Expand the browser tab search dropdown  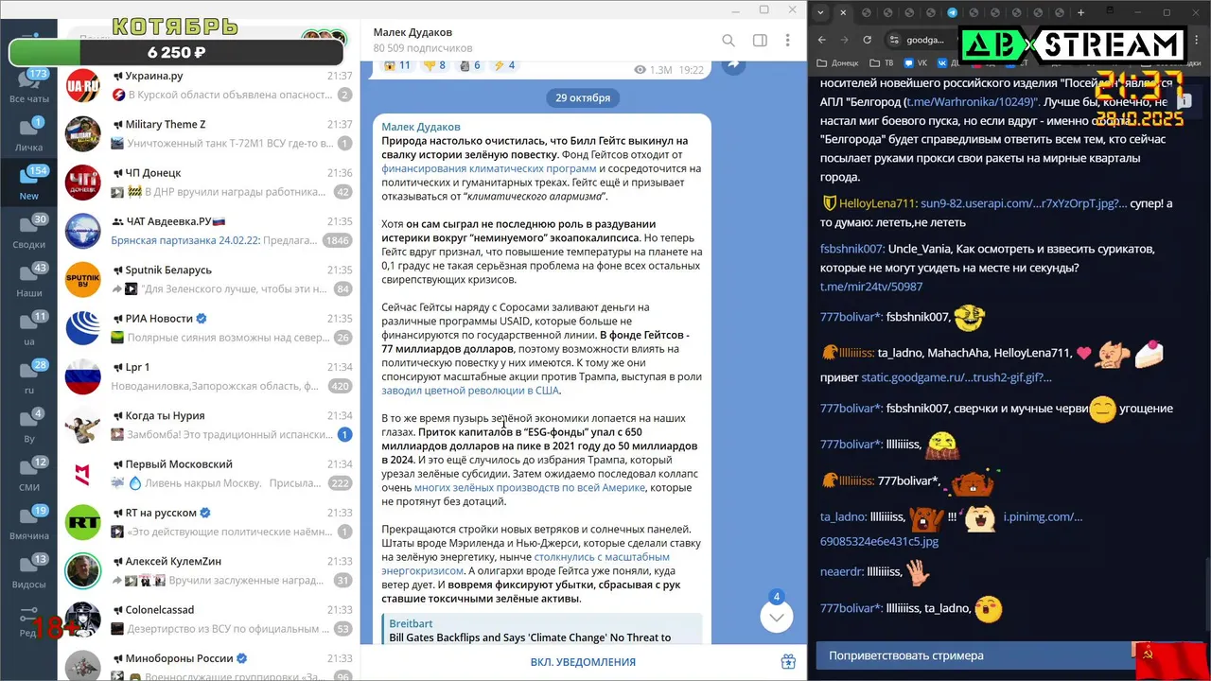click(821, 13)
